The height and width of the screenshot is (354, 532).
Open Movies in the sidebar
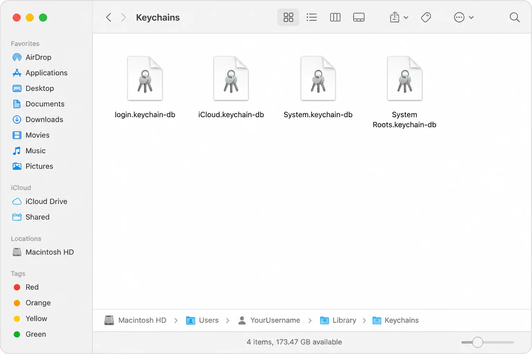click(x=31, y=135)
